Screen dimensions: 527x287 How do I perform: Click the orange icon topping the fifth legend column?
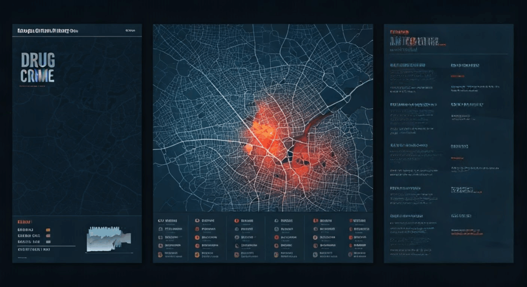point(315,220)
